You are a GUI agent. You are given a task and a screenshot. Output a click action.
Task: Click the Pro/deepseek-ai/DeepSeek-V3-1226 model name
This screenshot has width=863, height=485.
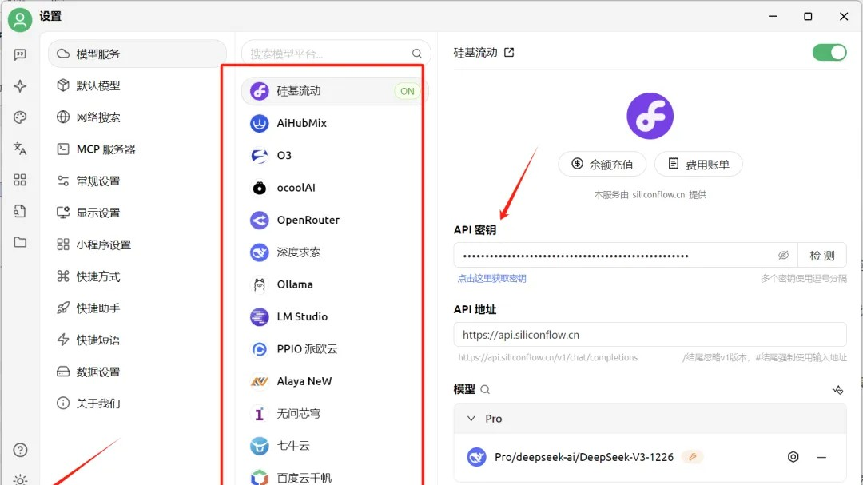coord(584,457)
